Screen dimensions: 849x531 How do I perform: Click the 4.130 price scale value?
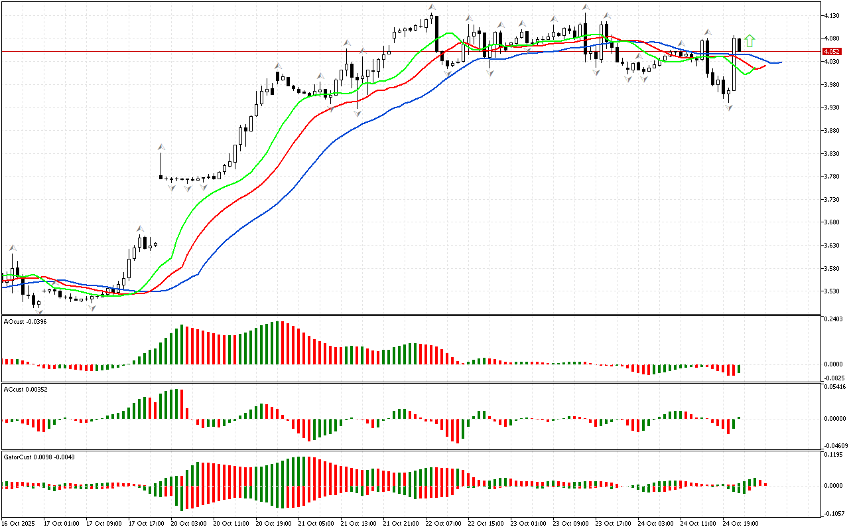pyautogui.click(x=832, y=15)
